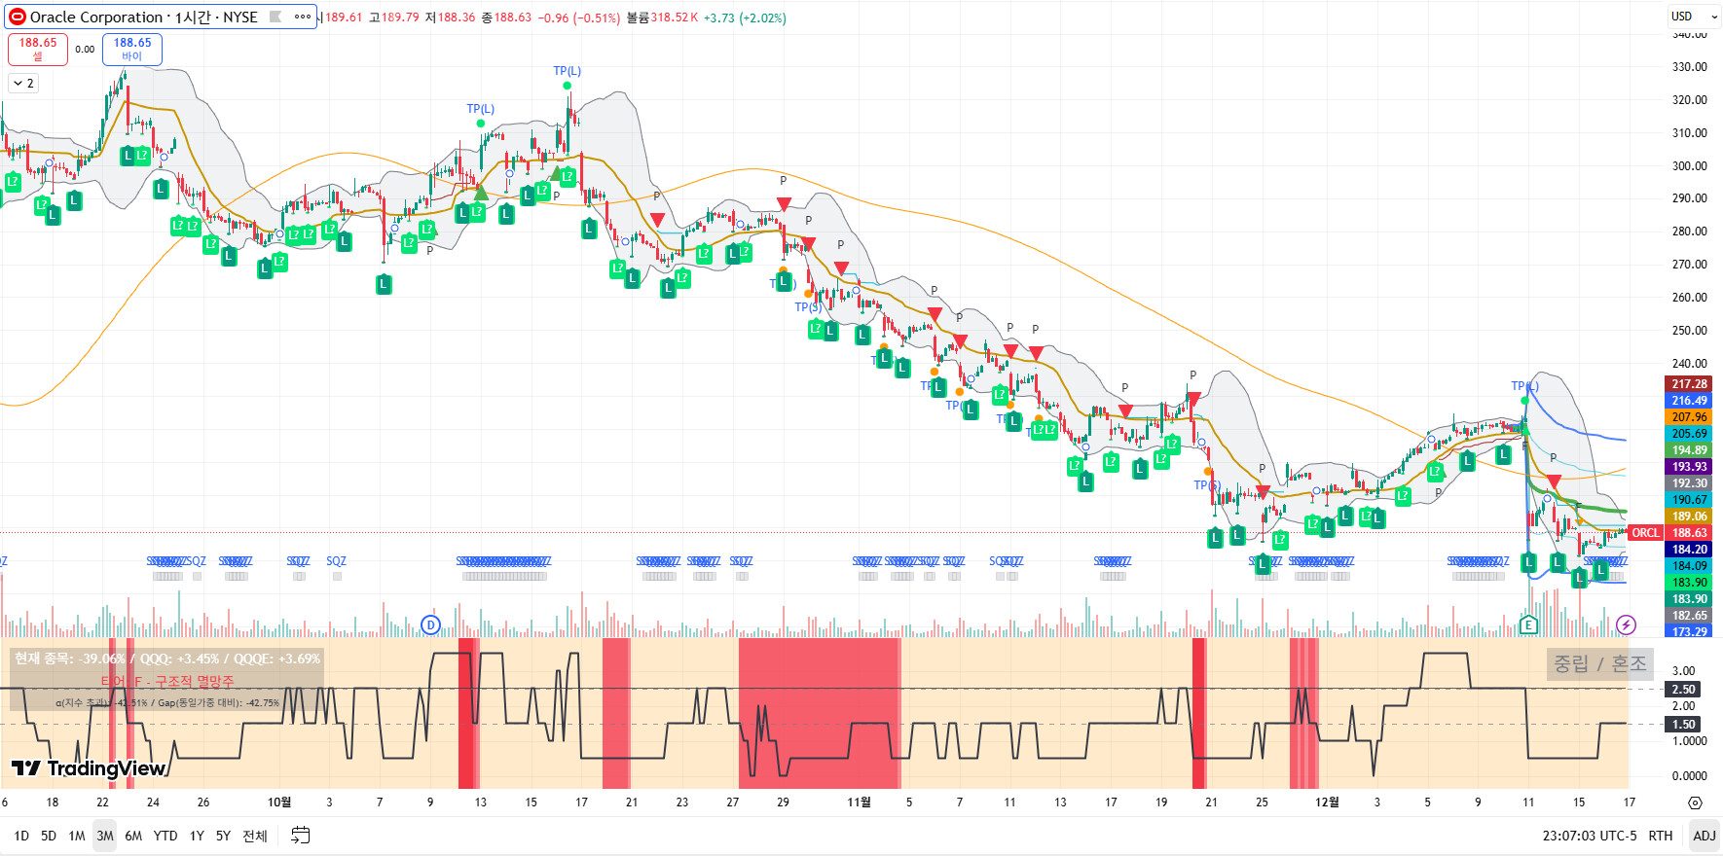Click the 188.65 바이 buy button
The height and width of the screenshot is (856, 1723).
click(x=132, y=50)
